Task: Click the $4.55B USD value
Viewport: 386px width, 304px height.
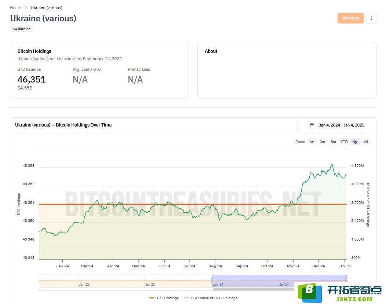Action: click(25, 88)
